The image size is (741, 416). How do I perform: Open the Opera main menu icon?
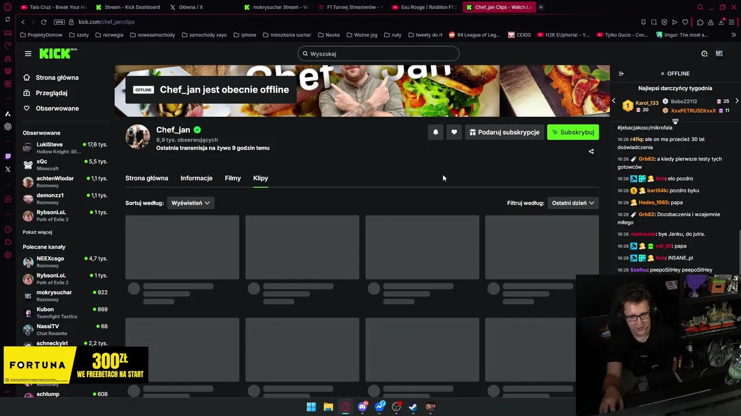click(x=8, y=8)
